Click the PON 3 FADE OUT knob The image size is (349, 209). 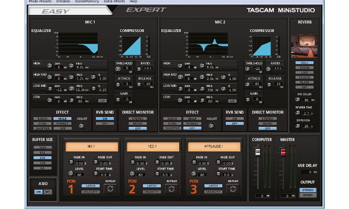[x=218, y=162]
